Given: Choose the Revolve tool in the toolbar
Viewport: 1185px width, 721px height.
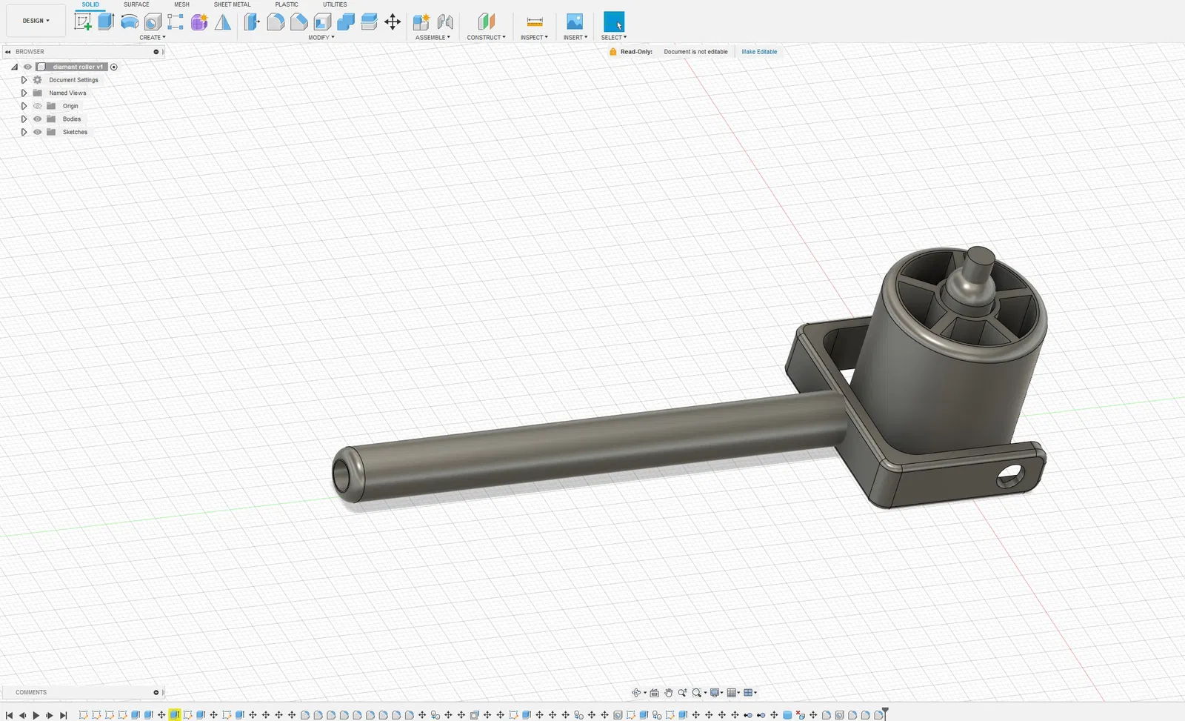Looking at the screenshot, I should (130, 21).
